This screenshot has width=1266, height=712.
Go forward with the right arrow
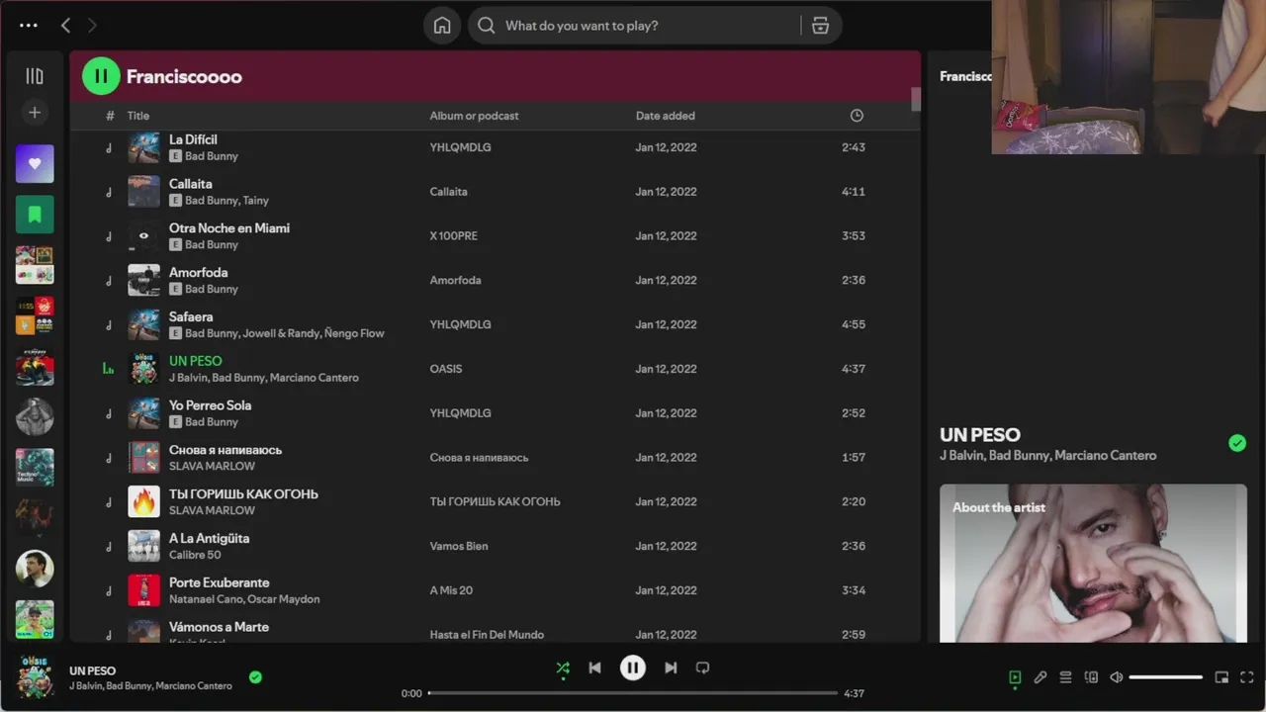(92, 26)
